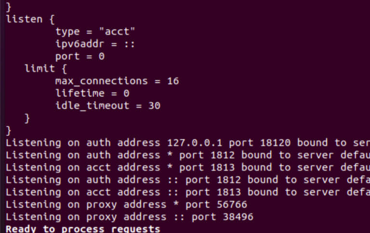Click the value 30 after idle_timeout
370x233 pixels.
pyautogui.click(x=154, y=105)
